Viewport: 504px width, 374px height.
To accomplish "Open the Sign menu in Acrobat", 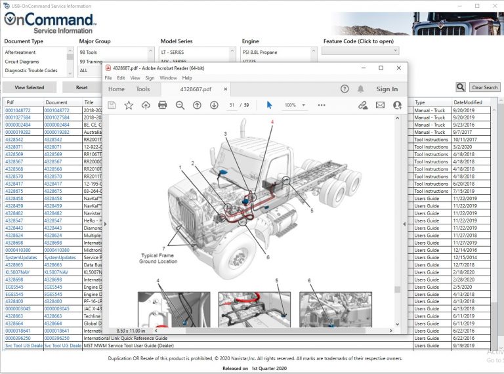I will coord(150,78).
